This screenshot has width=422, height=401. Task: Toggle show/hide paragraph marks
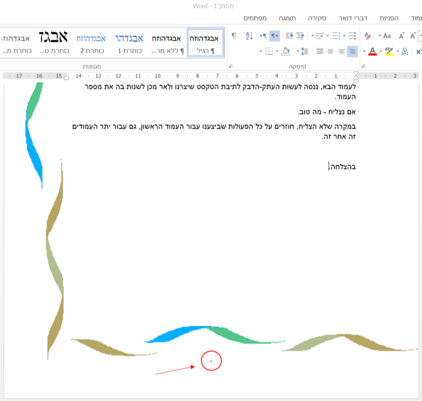(x=234, y=35)
